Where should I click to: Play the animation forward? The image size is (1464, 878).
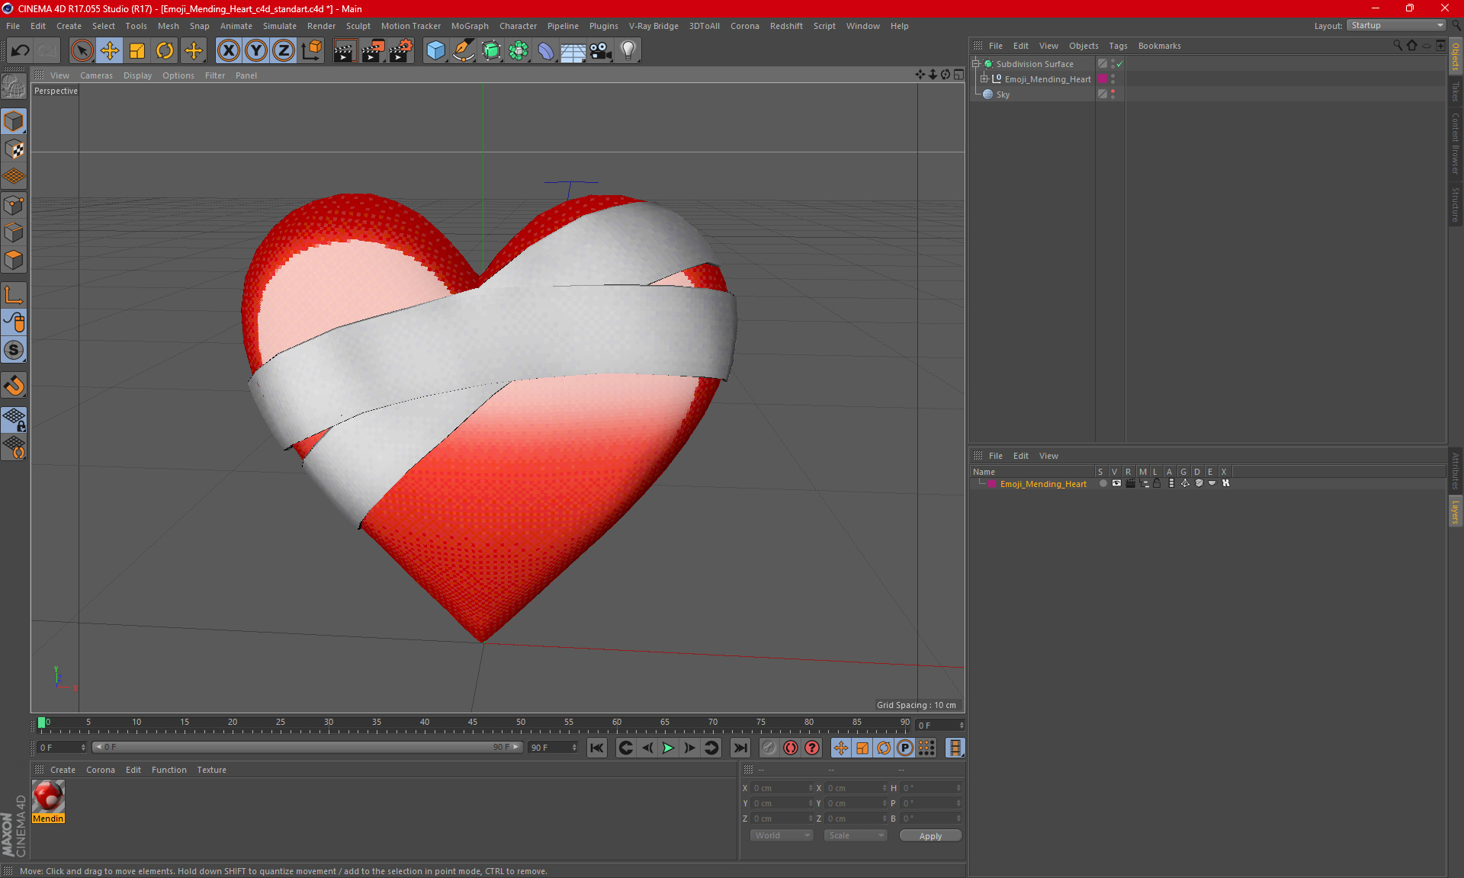(x=668, y=748)
